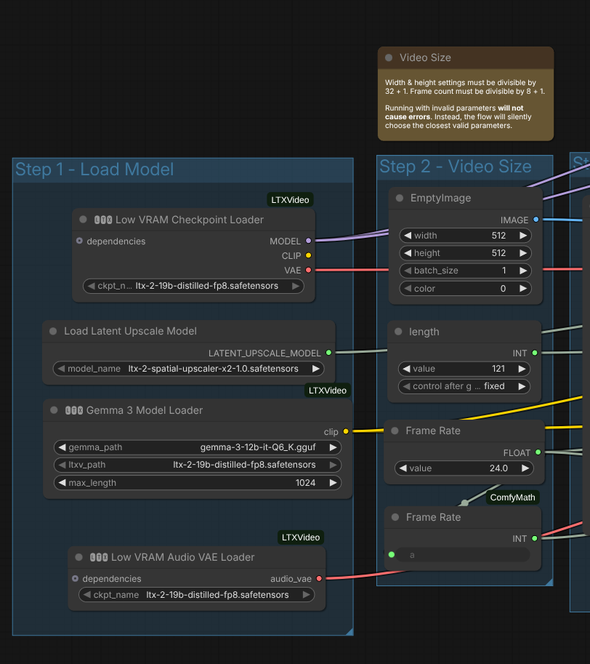
Task: Decrease width value with left arrow
Action: tap(408, 236)
